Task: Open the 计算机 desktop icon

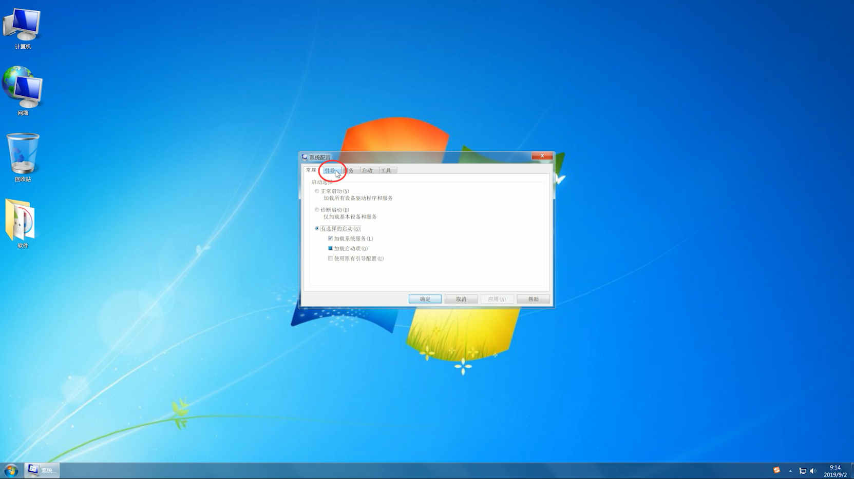Action: coord(22,28)
